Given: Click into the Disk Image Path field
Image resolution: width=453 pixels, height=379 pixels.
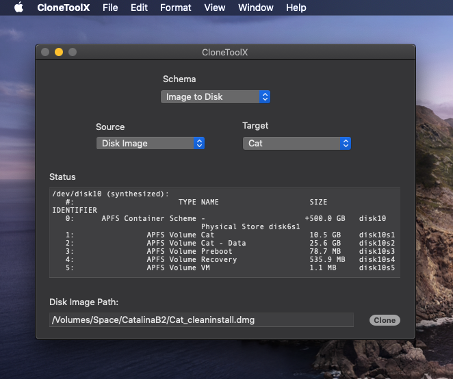Looking at the screenshot, I should pyautogui.click(x=201, y=319).
